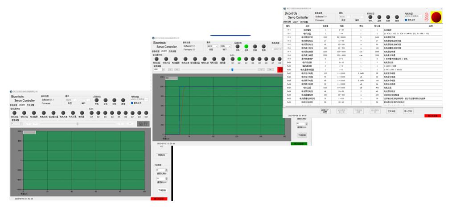The height and width of the screenshot is (208, 452).
Task: Click 驱动器过温 drive overtemperature lamp in empty-graph window
Action: tap(53, 113)
